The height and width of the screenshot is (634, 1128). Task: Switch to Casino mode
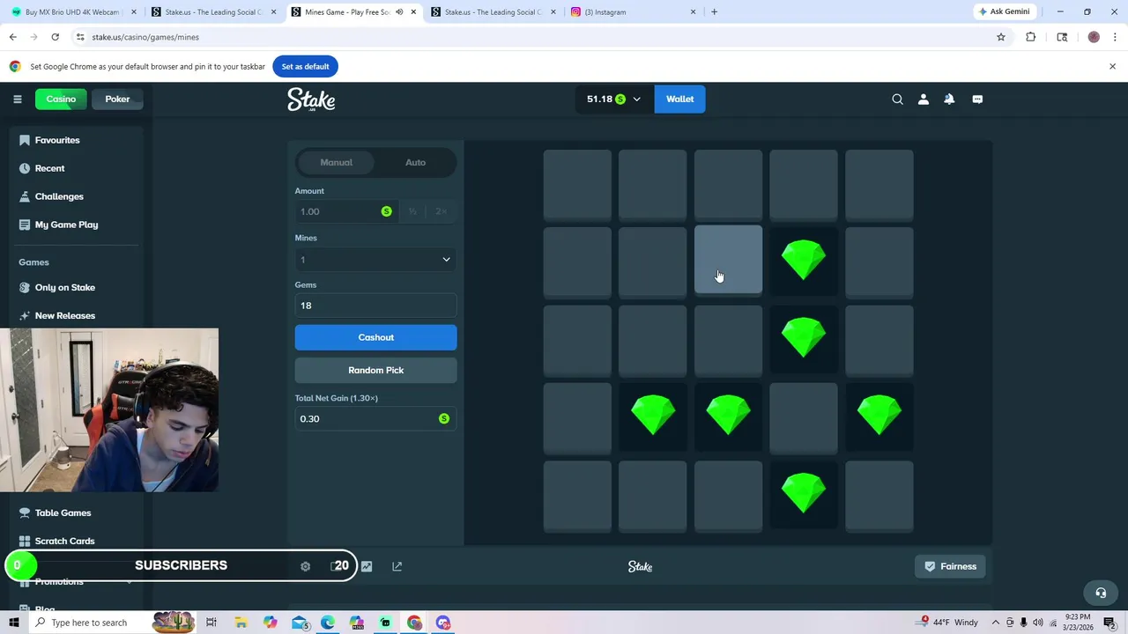pyautogui.click(x=61, y=99)
